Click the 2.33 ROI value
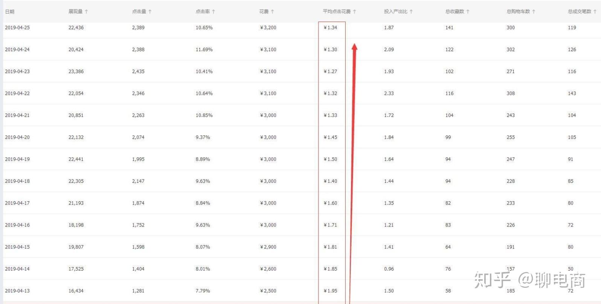 [389, 93]
